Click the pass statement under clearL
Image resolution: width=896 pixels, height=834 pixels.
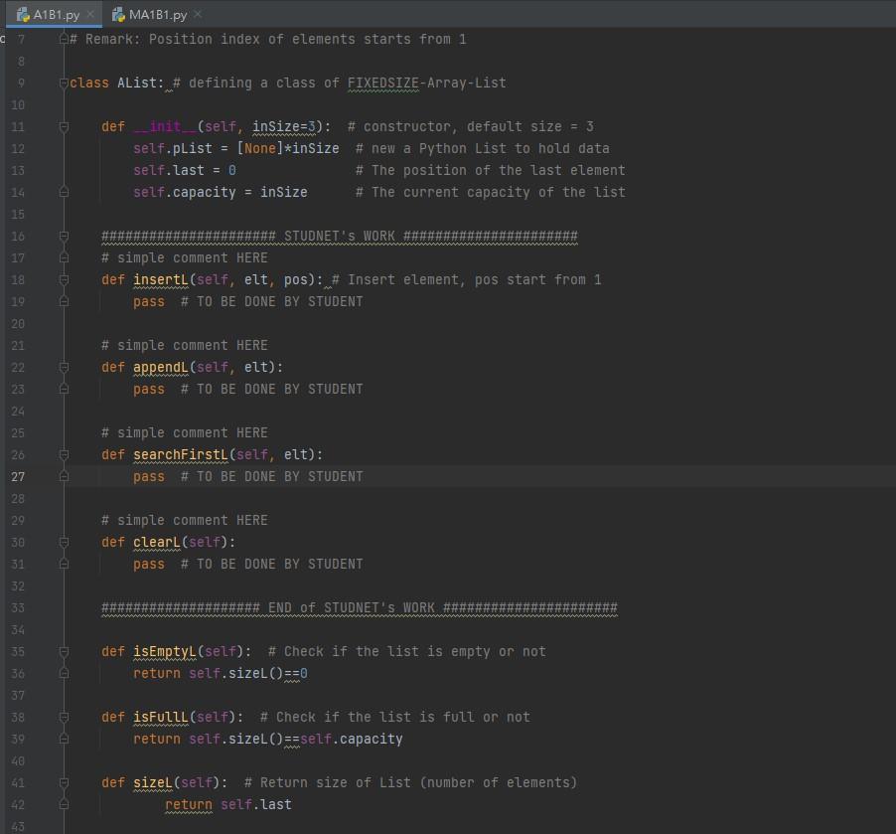[x=148, y=564]
